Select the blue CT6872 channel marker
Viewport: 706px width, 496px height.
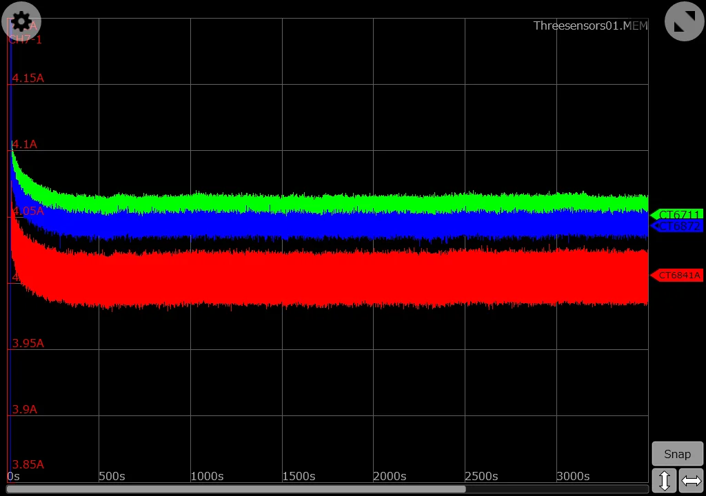(x=676, y=226)
